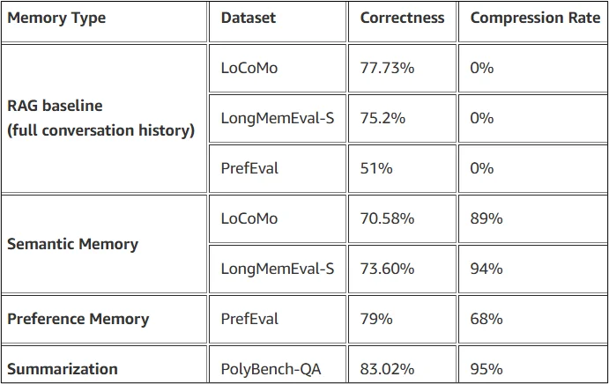
Task: Select the 83.02% correctness value
Action: 388,369
